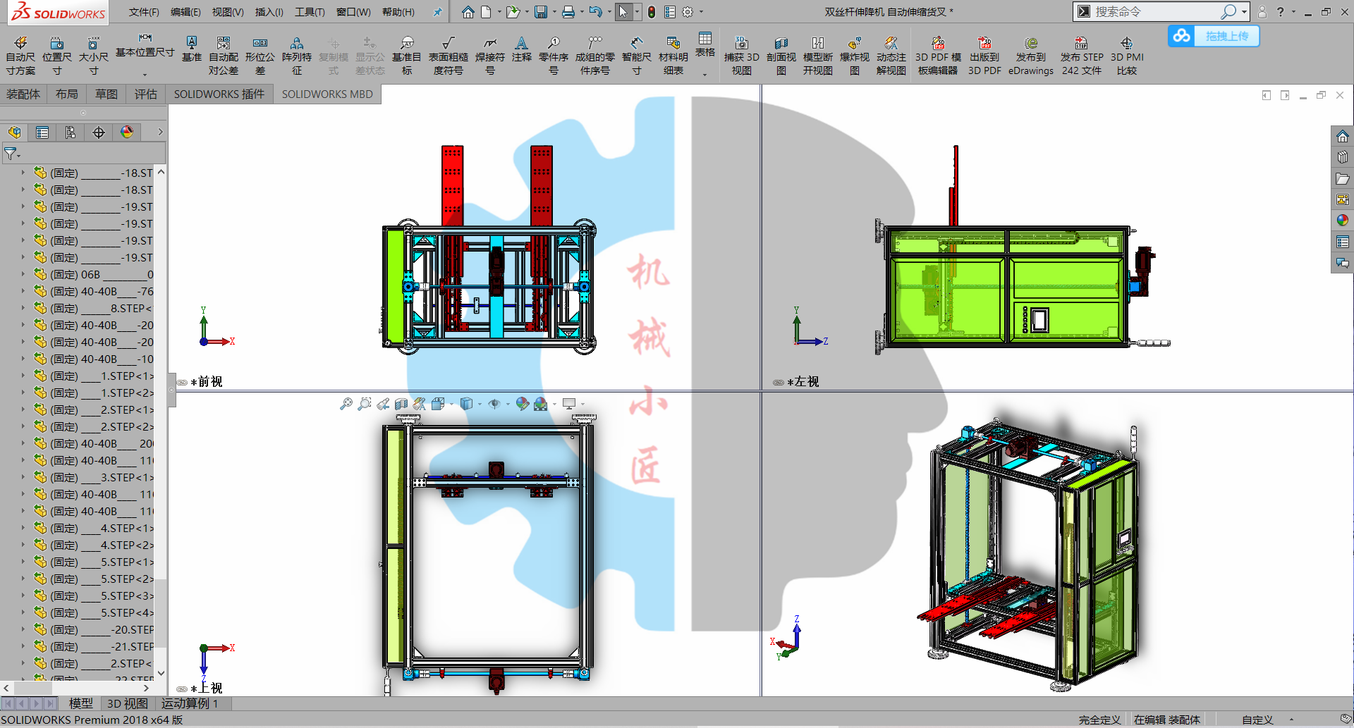Switch to the 3D 视图 bottom tab
Image resolution: width=1354 pixels, height=728 pixels.
pyautogui.click(x=127, y=703)
